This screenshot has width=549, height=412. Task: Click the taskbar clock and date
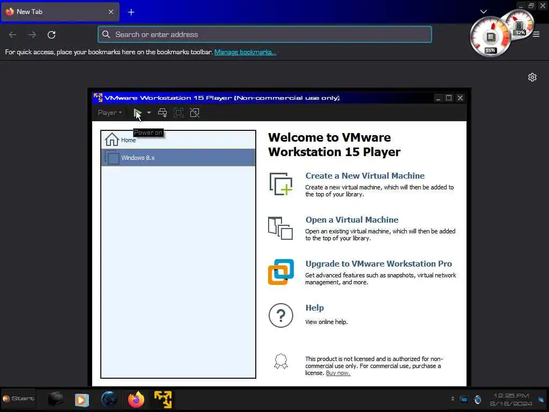[x=511, y=400]
